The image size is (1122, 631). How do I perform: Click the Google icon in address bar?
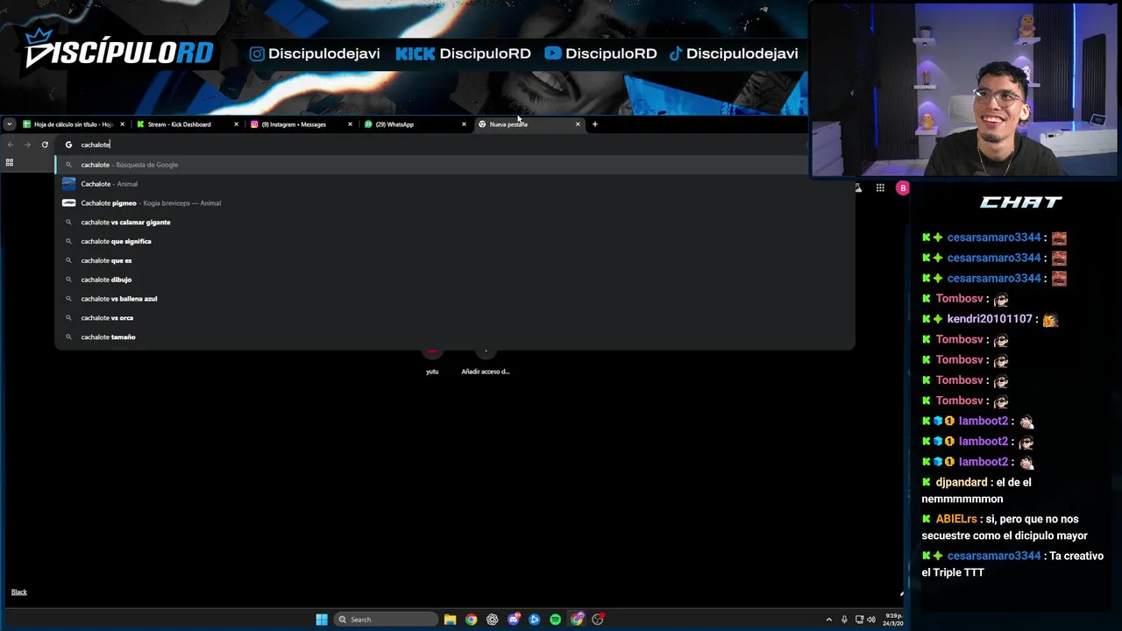tap(68, 145)
